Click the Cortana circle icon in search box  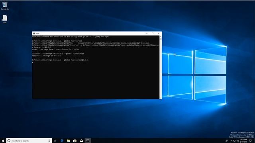tap(9, 141)
